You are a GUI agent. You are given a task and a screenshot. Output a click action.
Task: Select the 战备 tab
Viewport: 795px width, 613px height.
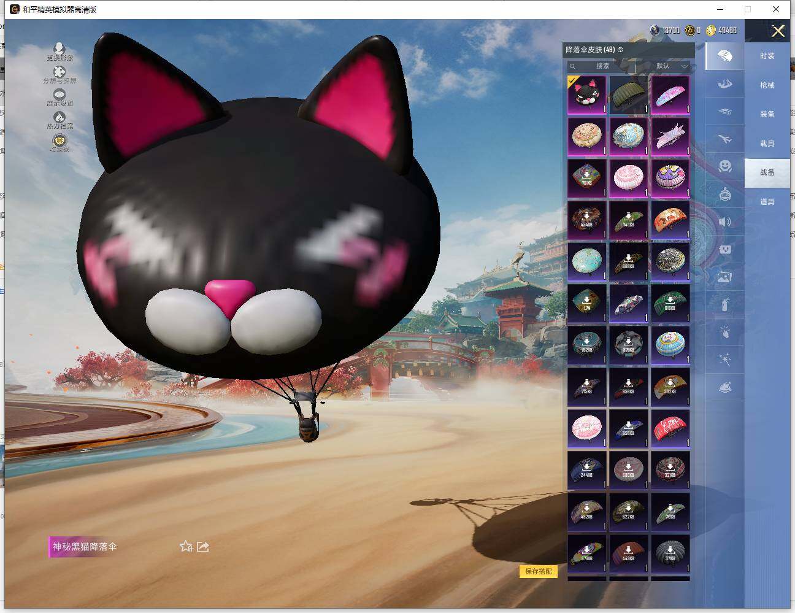pos(767,172)
